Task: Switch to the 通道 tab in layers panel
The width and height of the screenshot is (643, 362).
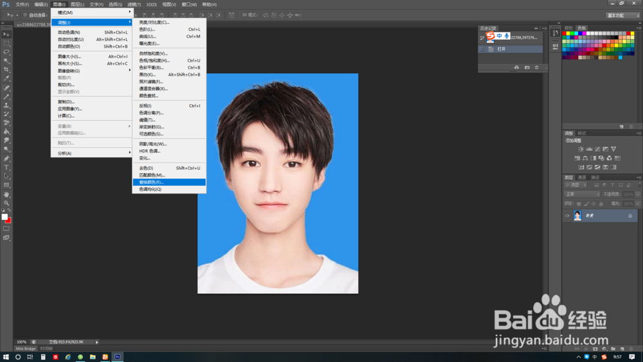Action: [582, 177]
